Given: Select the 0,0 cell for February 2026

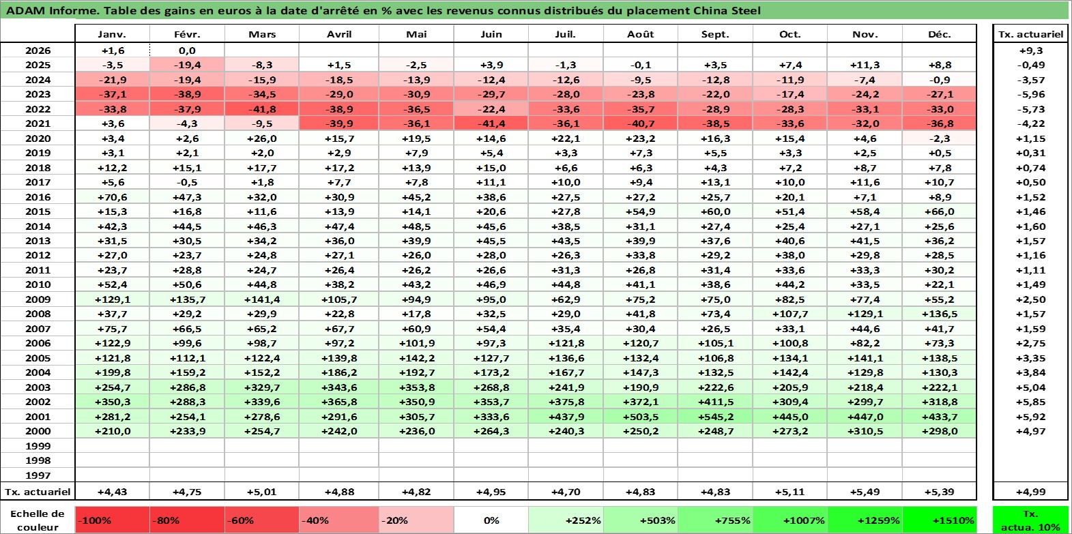Looking at the screenshot, I should (x=187, y=50).
